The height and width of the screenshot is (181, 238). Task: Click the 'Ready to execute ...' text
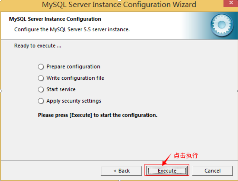(x=38, y=46)
